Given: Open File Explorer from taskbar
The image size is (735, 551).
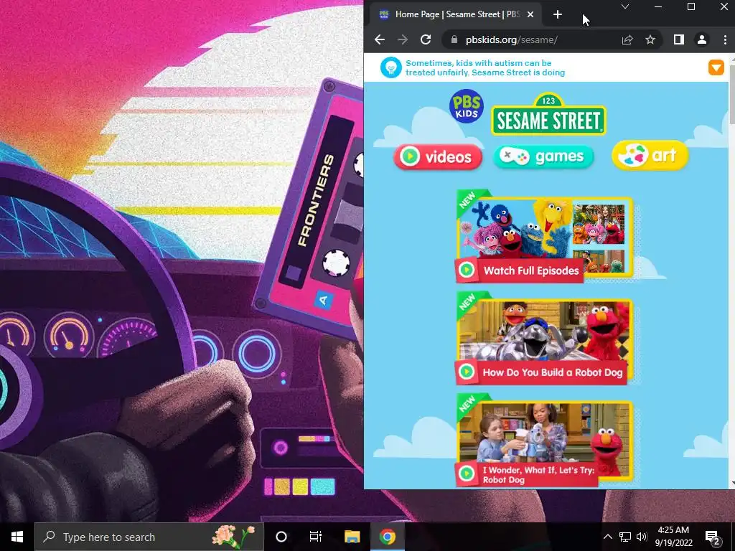Looking at the screenshot, I should tap(352, 537).
